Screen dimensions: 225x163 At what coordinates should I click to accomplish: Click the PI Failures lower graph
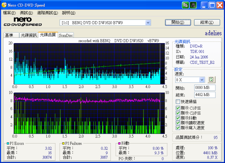[x=89, y=113]
